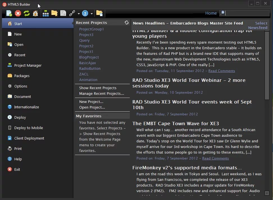Image resolution: width=273 pixels, height=200 pixels.
Task: Select Client Deployment in the sidebar
Action: click(x=38, y=138)
